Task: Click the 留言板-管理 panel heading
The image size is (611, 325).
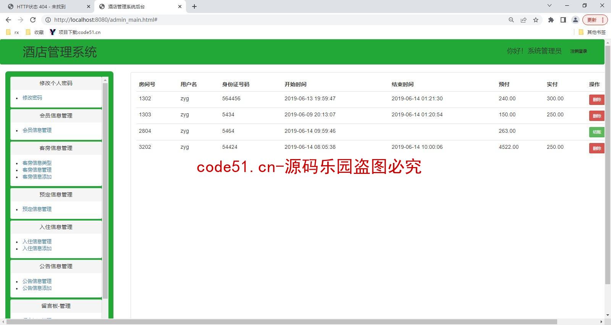Action: point(56,306)
